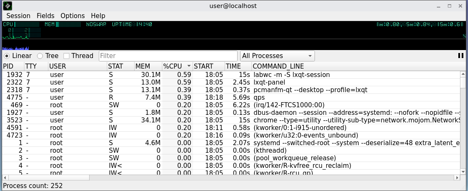Open the Fields menu
This screenshot has height=191, width=468.
click(45, 16)
